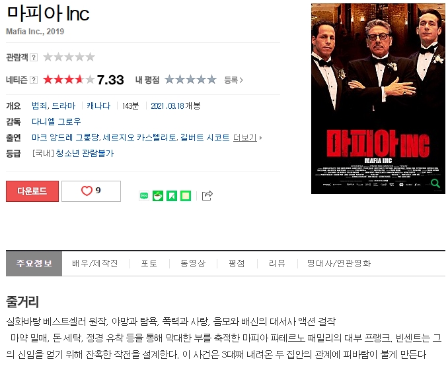Click the green Naver blog share icon
The image size is (448, 370).
point(144,196)
